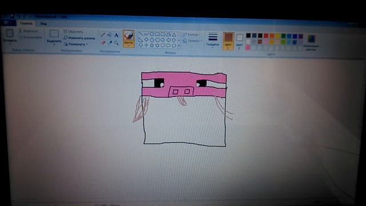Pick the red color swatch

(266, 35)
